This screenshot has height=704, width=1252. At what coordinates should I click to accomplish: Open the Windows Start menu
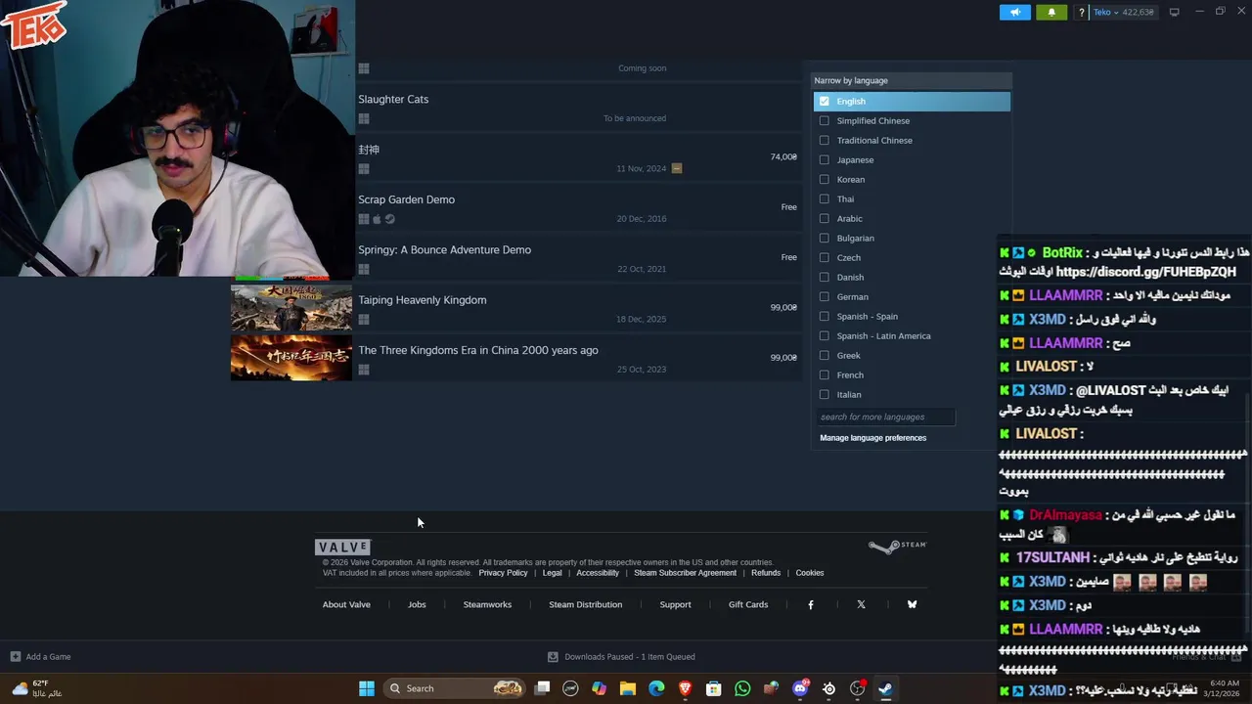(366, 688)
